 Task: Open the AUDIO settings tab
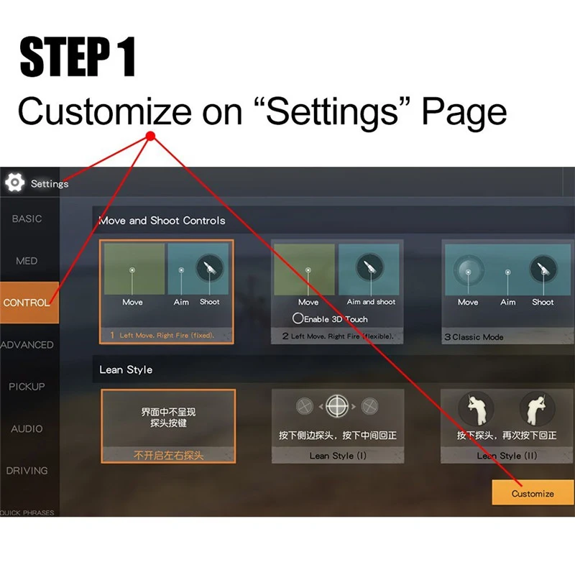coord(27,428)
